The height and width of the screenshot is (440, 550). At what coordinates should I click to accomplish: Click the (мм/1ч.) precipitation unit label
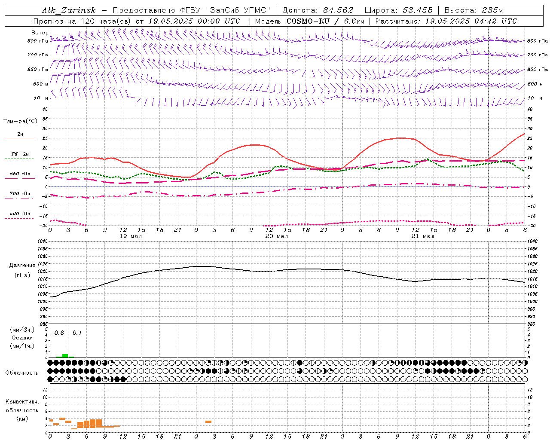click(22, 346)
